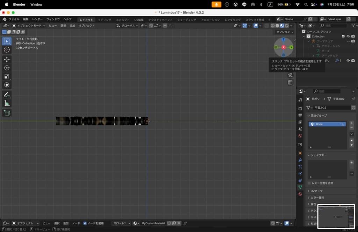Hide the Collection using its eye icon
This screenshot has height=232, width=358.
(x=348, y=36)
